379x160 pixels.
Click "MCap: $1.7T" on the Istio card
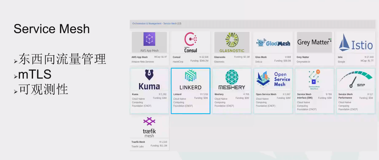367,61
